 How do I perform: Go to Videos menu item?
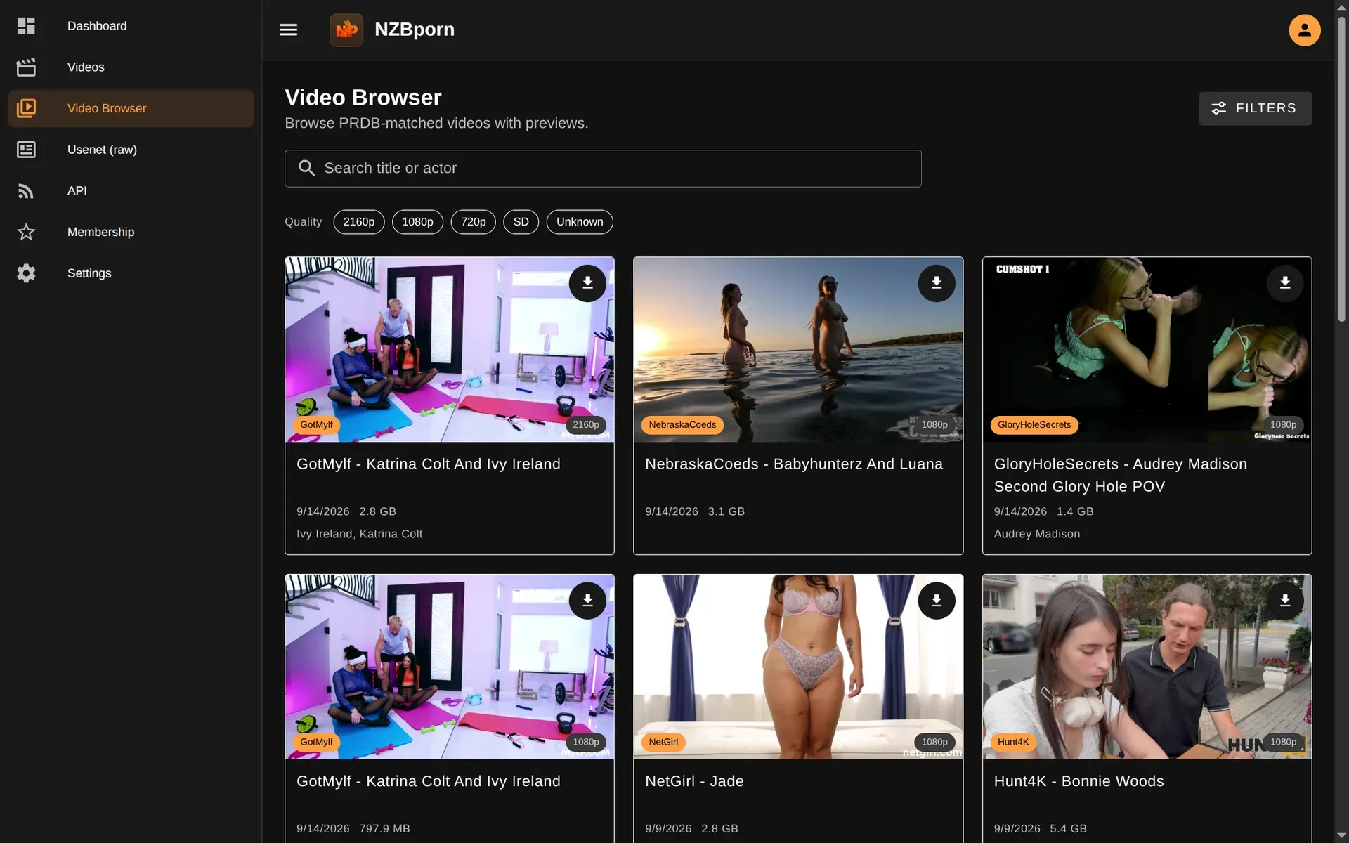tap(131, 67)
